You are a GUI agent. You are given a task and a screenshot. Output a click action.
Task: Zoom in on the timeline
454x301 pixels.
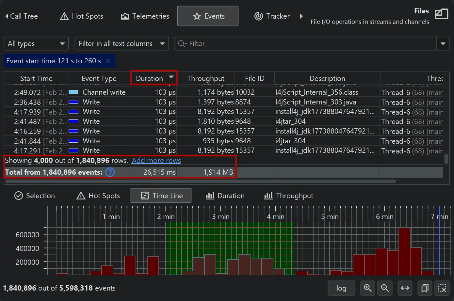(367, 288)
